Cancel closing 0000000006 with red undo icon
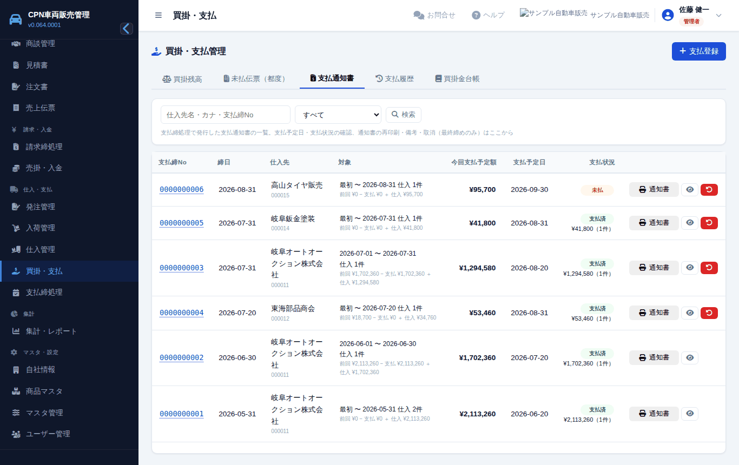Screen dimensions: 739x465 709,190
